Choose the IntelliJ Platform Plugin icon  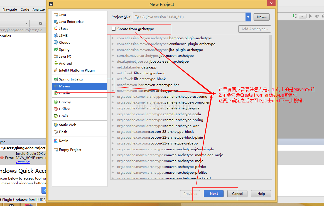[x=56, y=70]
